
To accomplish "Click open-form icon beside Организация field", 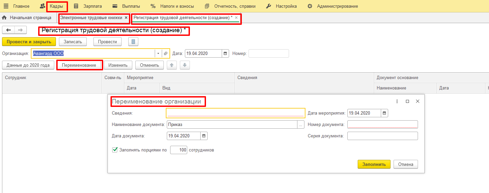I will [x=165, y=54].
